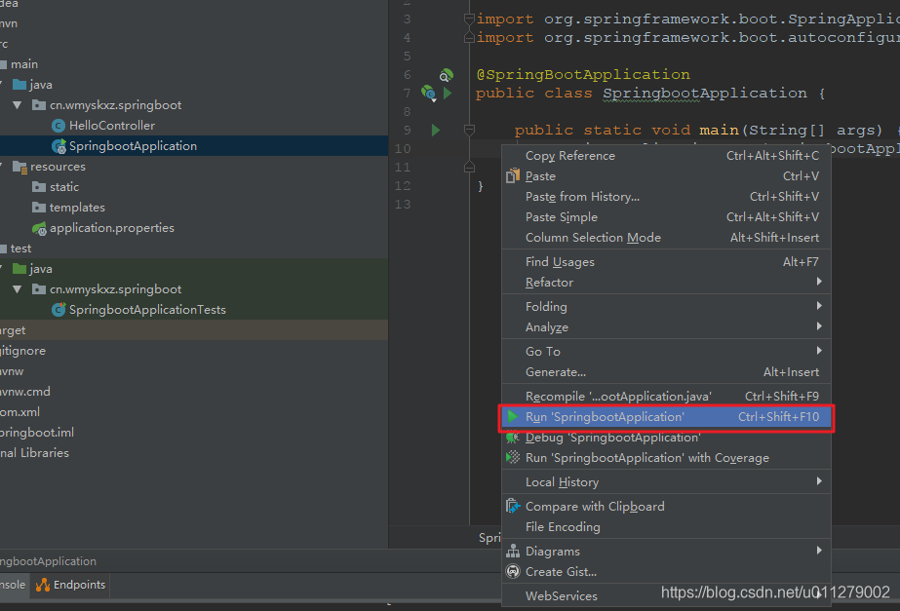Toggle the fold marker on line 3
900x611 pixels.
pos(469,19)
